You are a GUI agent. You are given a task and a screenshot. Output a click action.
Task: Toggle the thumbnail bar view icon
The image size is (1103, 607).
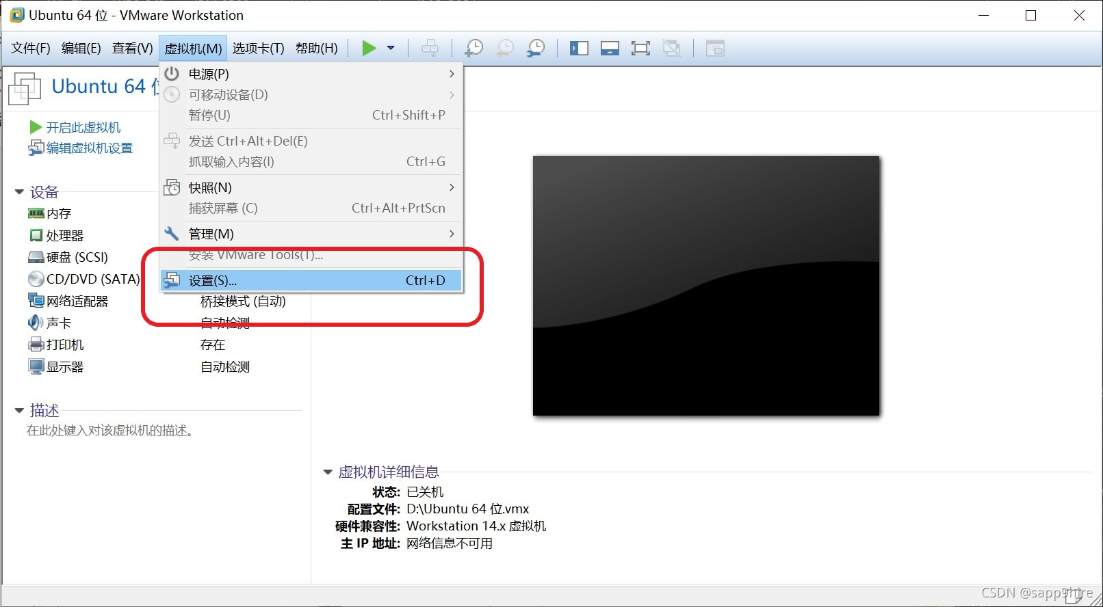point(610,48)
